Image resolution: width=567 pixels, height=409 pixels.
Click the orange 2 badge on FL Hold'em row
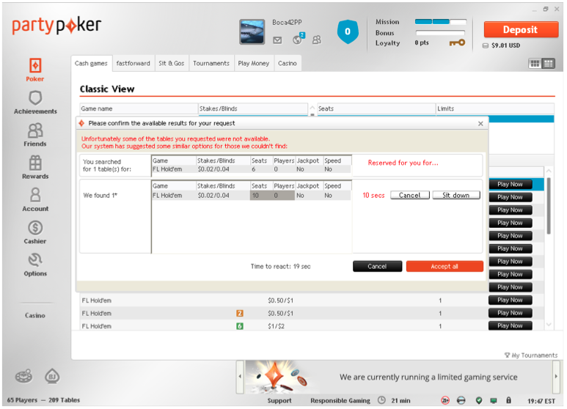point(239,313)
